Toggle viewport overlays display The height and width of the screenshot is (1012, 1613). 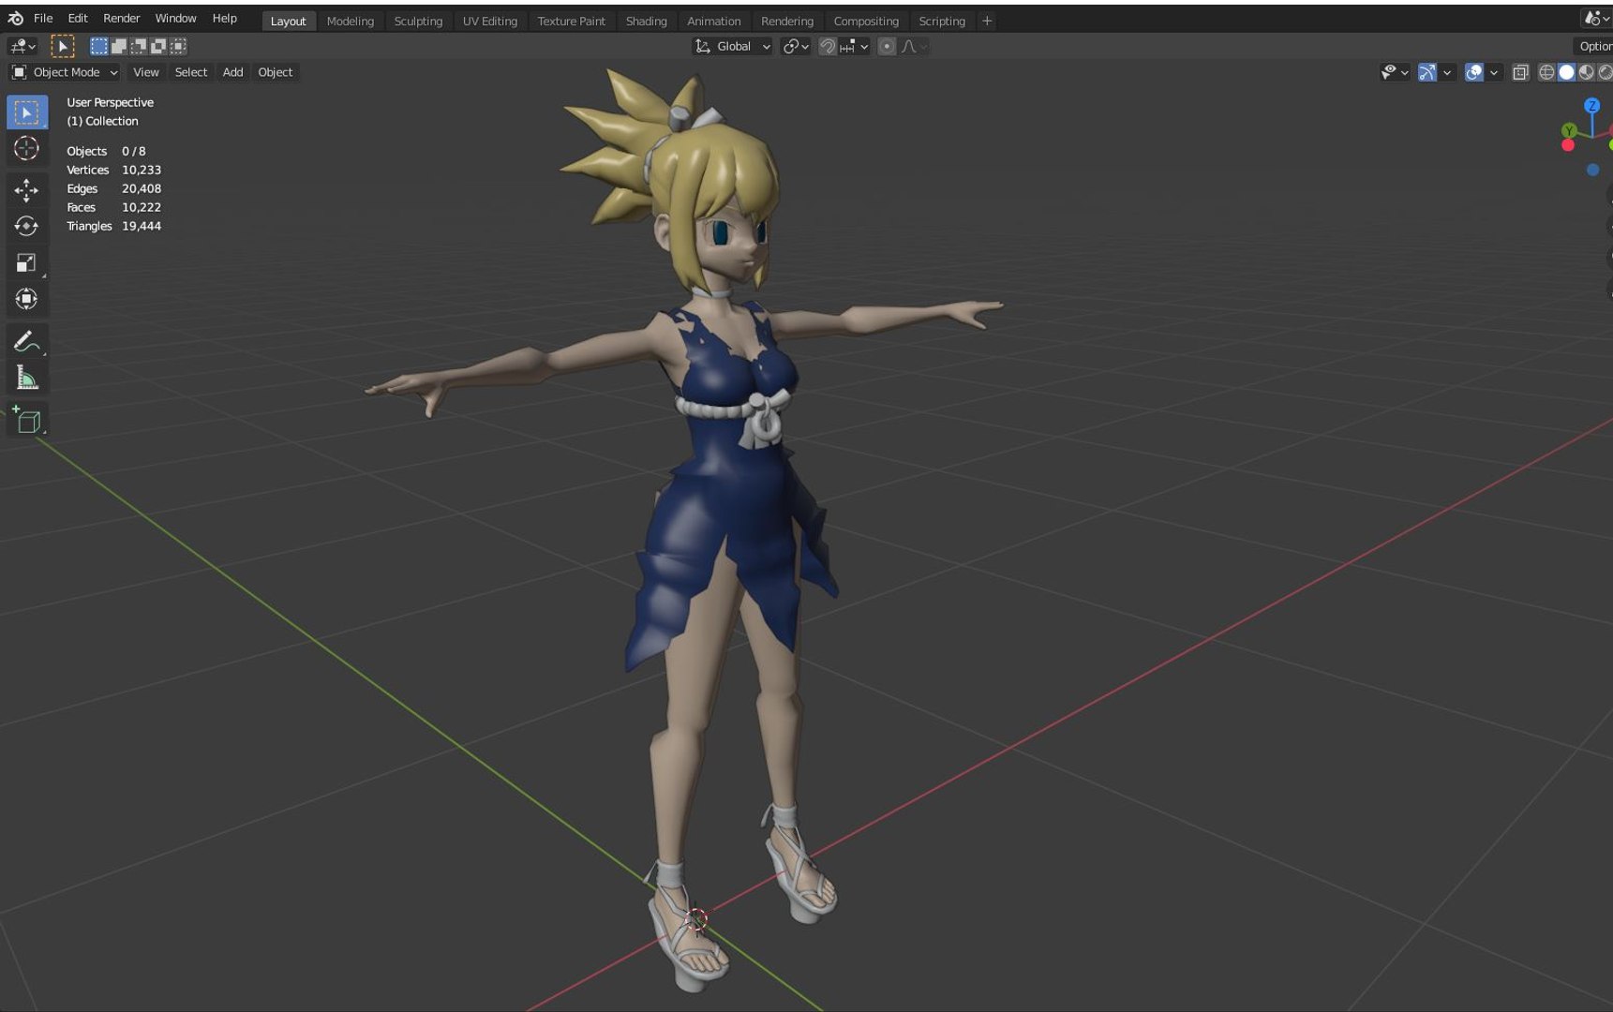click(1474, 72)
